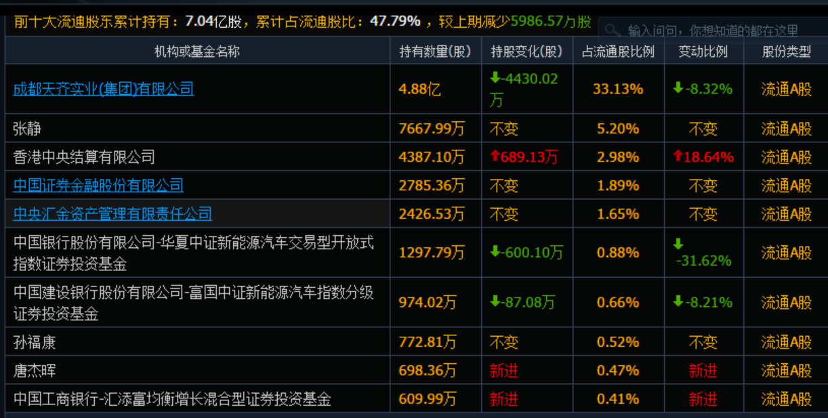Viewport: 828px width, 418px height.
Task: Select shareholder name 唐杰晖
Action: pyautogui.click(x=35, y=371)
